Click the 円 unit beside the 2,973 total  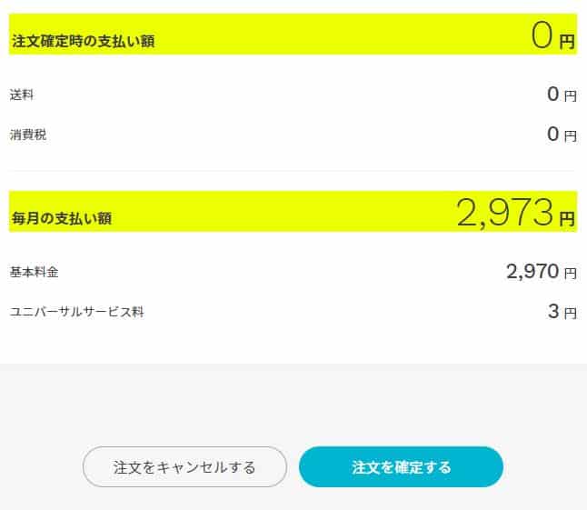pyautogui.click(x=567, y=218)
